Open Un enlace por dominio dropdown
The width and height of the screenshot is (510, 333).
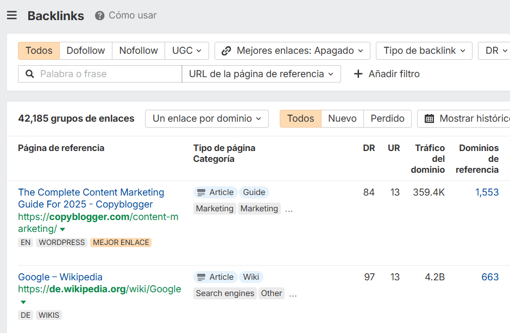pos(207,119)
